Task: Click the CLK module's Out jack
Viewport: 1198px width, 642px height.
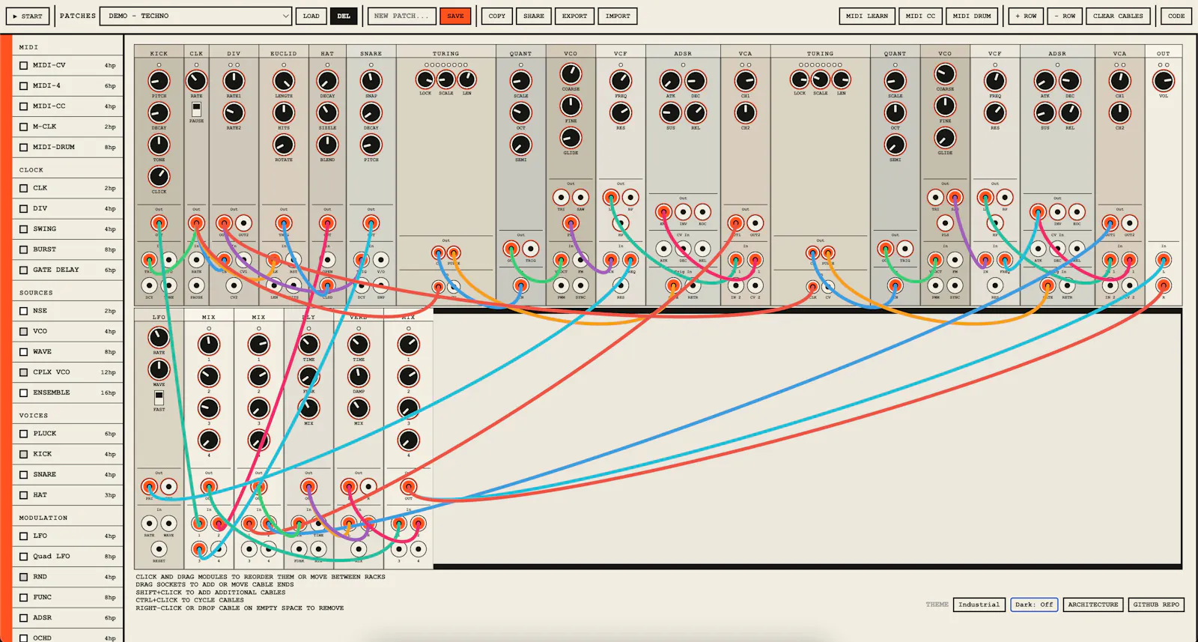Action: pyautogui.click(x=196, y=222)
